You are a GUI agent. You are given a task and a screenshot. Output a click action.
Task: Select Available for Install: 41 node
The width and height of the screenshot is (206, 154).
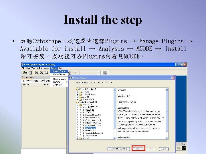[x=88, y=102]
